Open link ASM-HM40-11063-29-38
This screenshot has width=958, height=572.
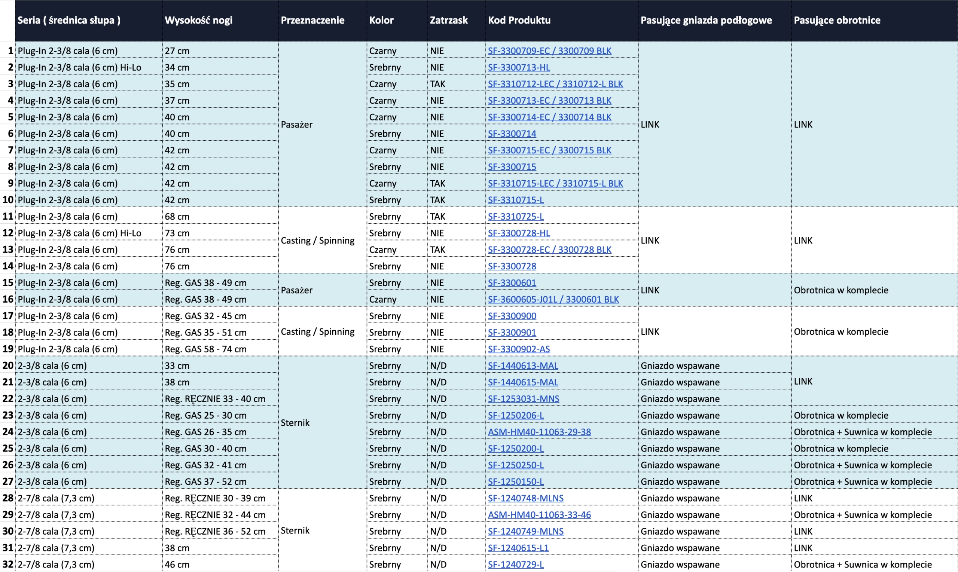(539, 432)
